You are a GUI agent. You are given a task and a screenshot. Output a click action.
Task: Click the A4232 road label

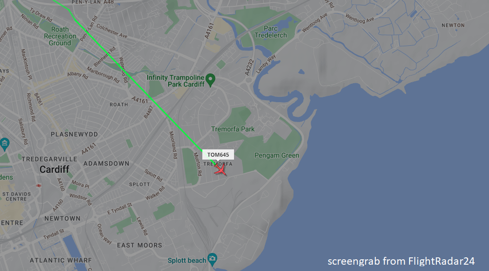[250, 68]
